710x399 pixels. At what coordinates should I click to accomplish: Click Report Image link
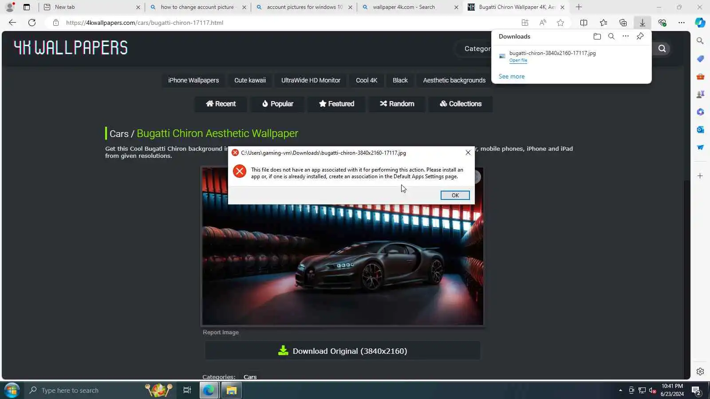[x=221, y=332]
